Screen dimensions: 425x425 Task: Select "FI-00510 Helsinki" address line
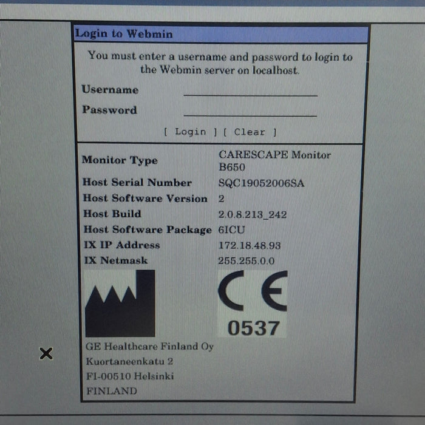130,376
